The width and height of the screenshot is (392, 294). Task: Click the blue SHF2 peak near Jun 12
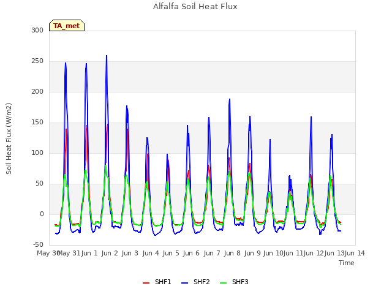click(x=311, y=117)
